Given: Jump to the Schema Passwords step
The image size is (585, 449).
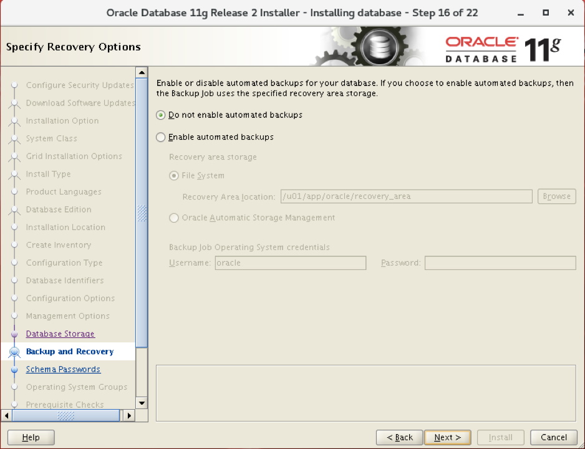Looking at the screenshot, I should pos(62,369).
